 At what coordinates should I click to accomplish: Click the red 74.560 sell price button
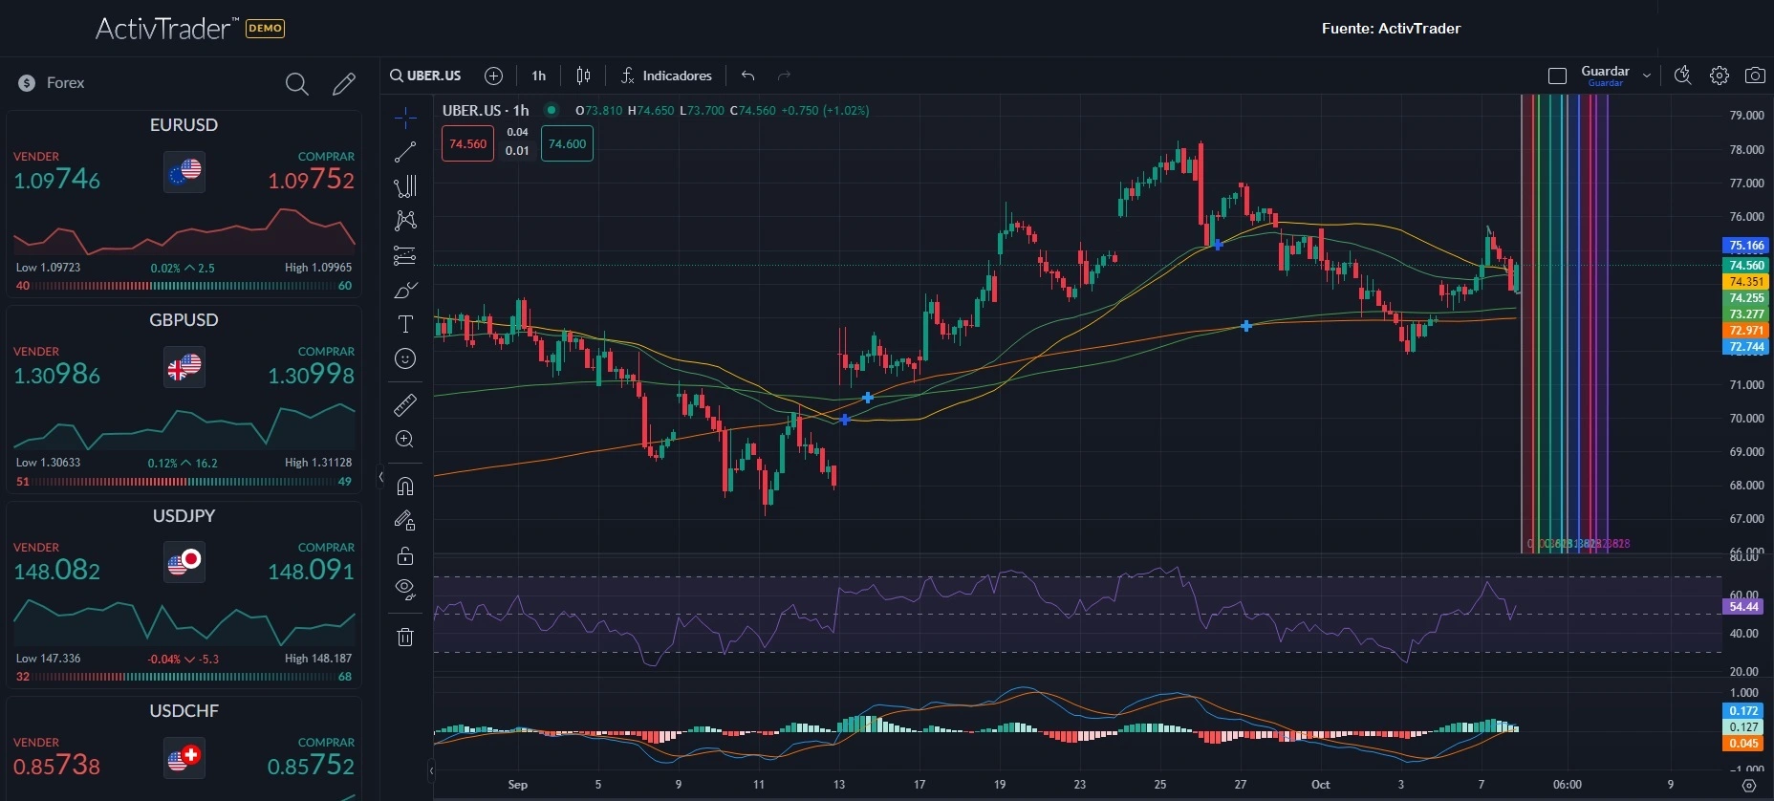pos(467,144)
